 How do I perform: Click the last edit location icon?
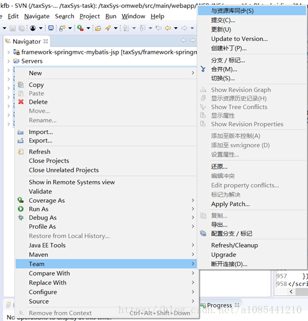[x=158, y=28]
